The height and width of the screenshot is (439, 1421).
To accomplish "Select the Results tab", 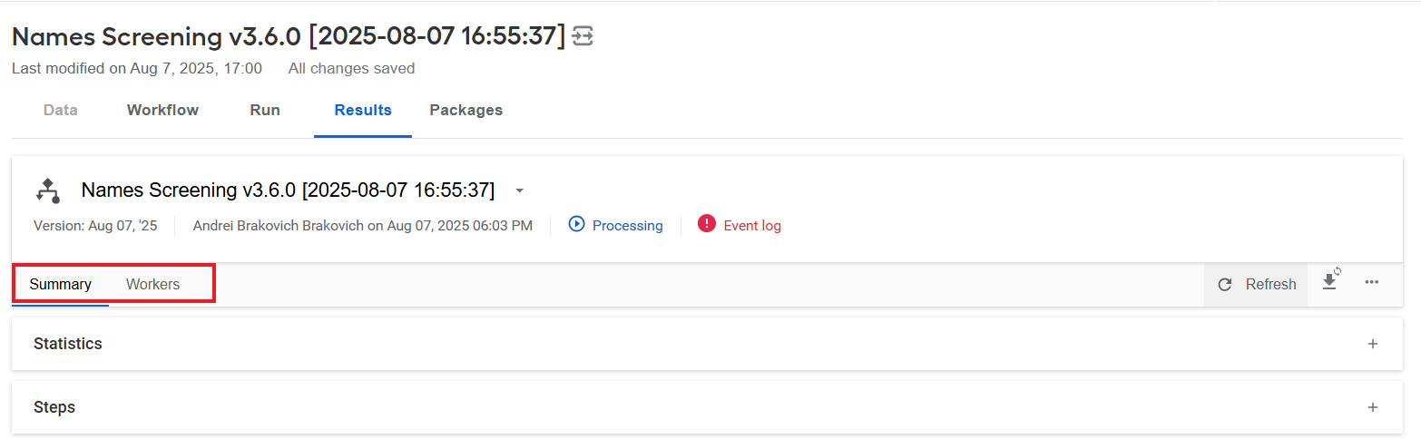I will click(363, 110).
